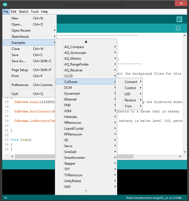Click the horizontal scrollbar left arrow
The width and height of the screenshot is (189, 201).
point(12,156)
